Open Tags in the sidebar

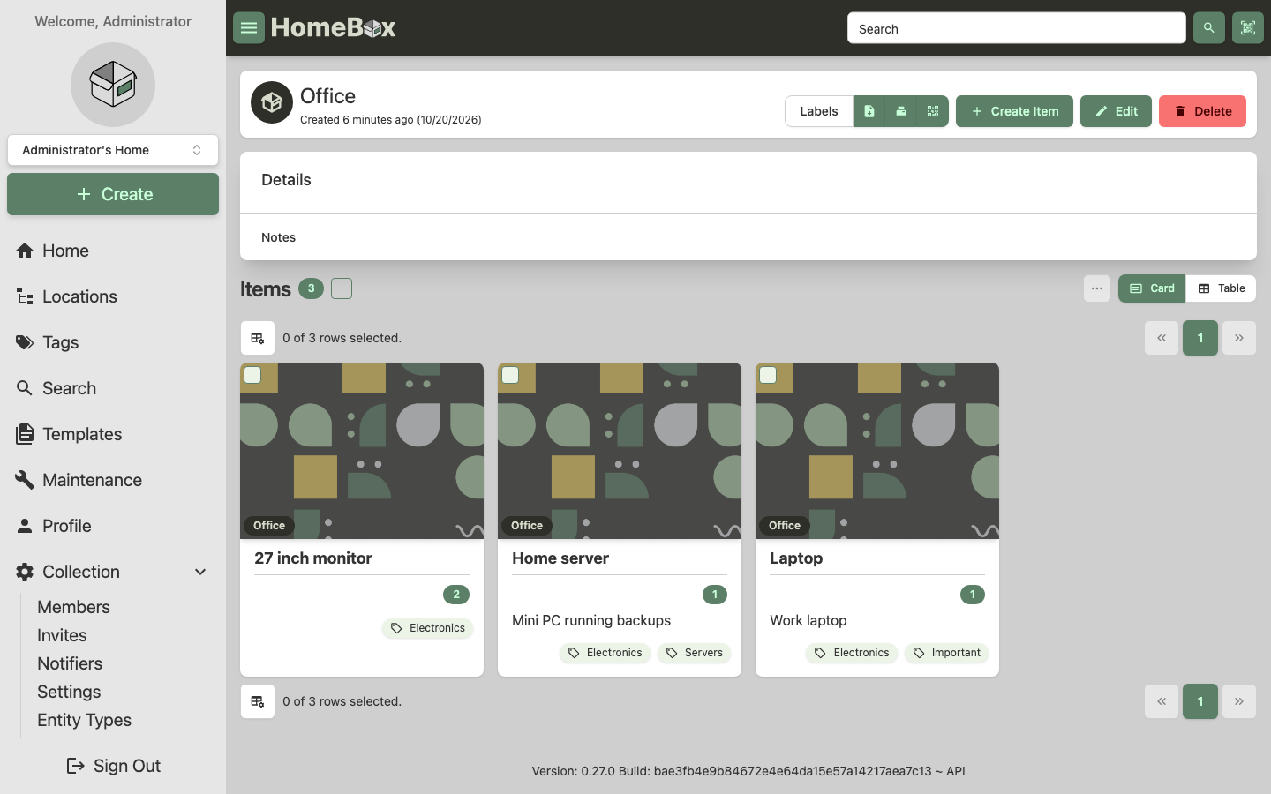pos(113,342)
